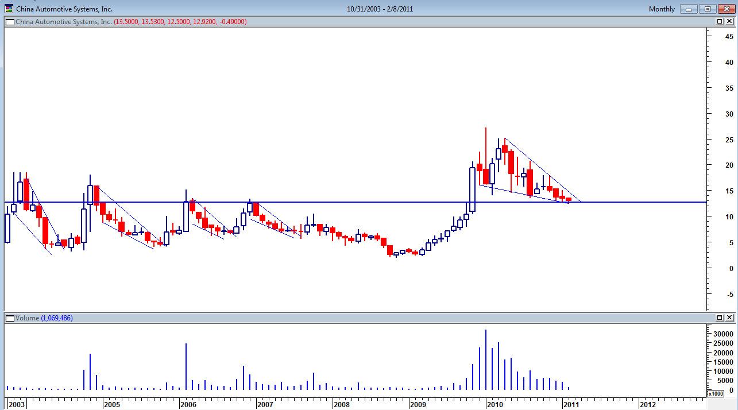Maximize the Volume inner pane
Viewport: 738px width, 410px height.
tap(720, 318)
